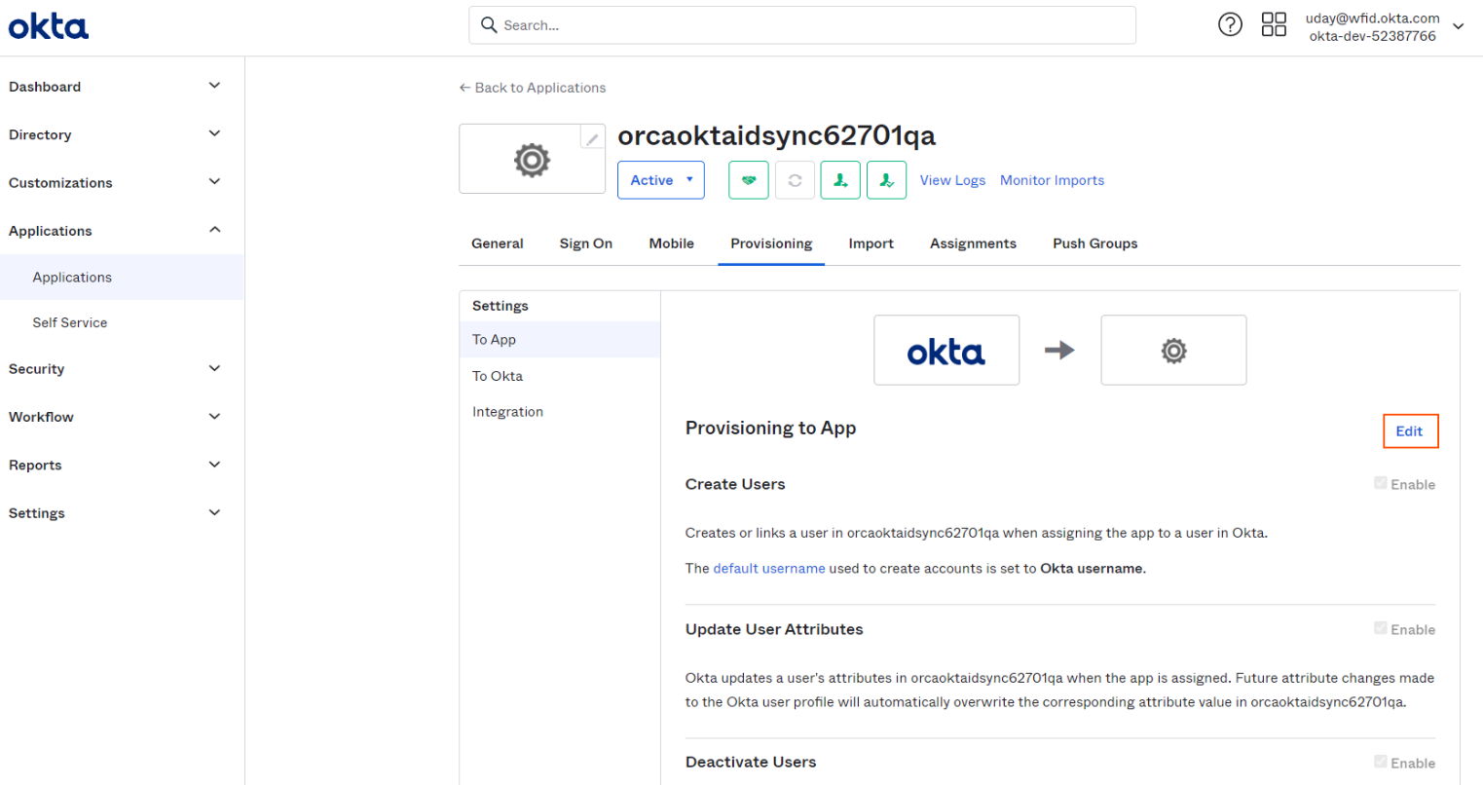
Task: Open the Push Groups tab
Action: coord(1094,243)
